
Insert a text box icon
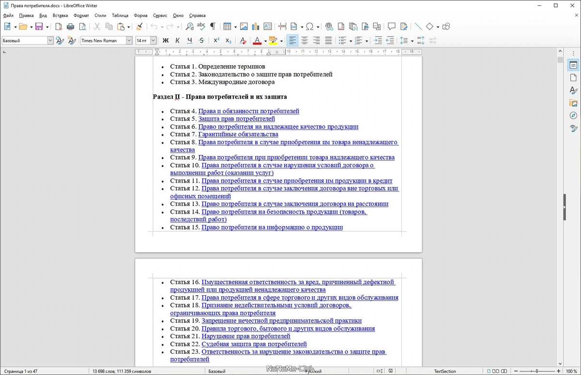[268, 27]
